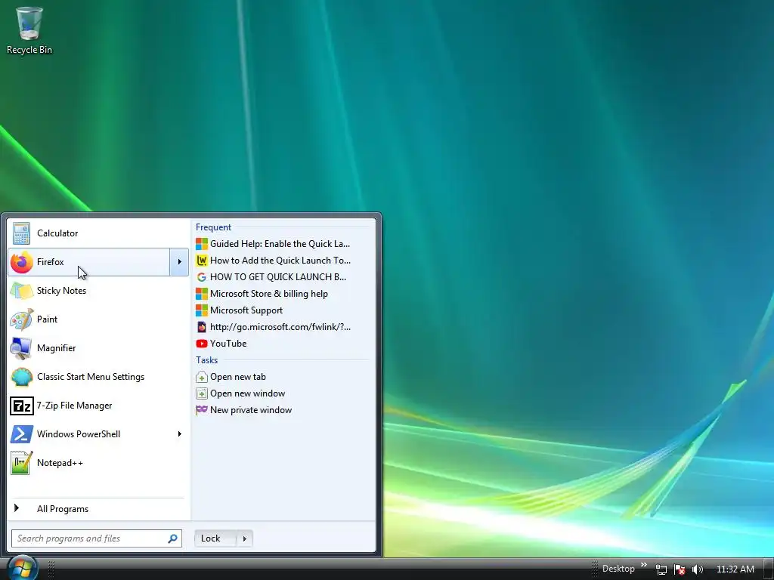Open Windows PowerShell icon
Viewport: 774px width, 580px height.
[21, 434]
